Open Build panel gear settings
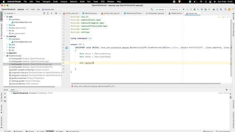Viewport: 235px width, 132px height. pyautogui.click(x=227, y=89)
